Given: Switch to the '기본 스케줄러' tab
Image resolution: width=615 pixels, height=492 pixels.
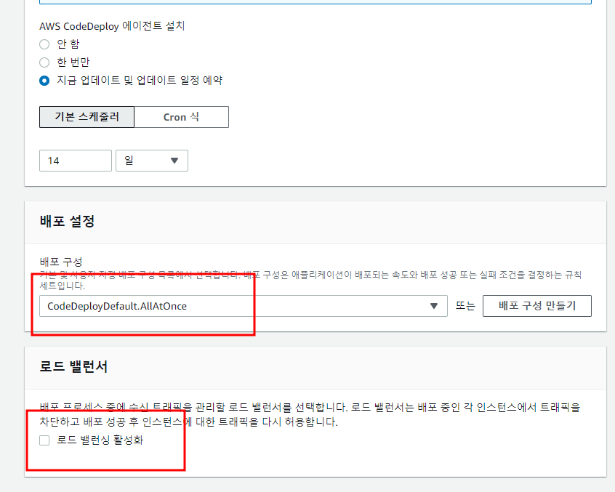Looking at the screenshot, I should 87,117.
